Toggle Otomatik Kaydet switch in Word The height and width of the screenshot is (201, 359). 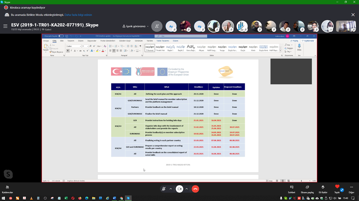(x=61, y=36)
